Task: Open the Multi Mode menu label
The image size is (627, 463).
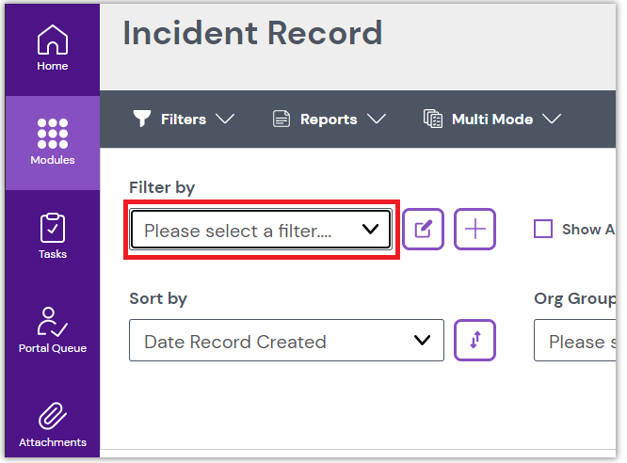Action: (492, 120)
